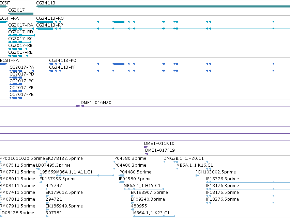Select EST RM08111.5prime
The width and height of the screenshot is (290, 218).
tap(17, 186)
